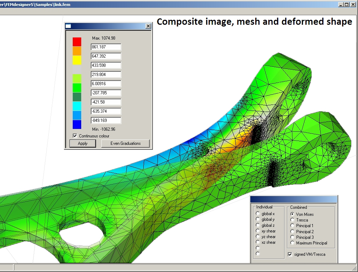Select the Principal 1 radio button

tap(292, 226)
